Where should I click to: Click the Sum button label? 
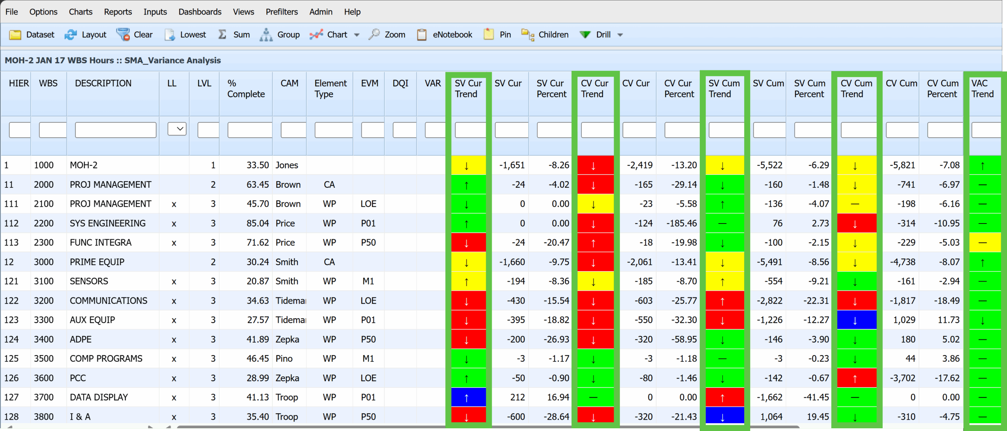coord(241,35)
